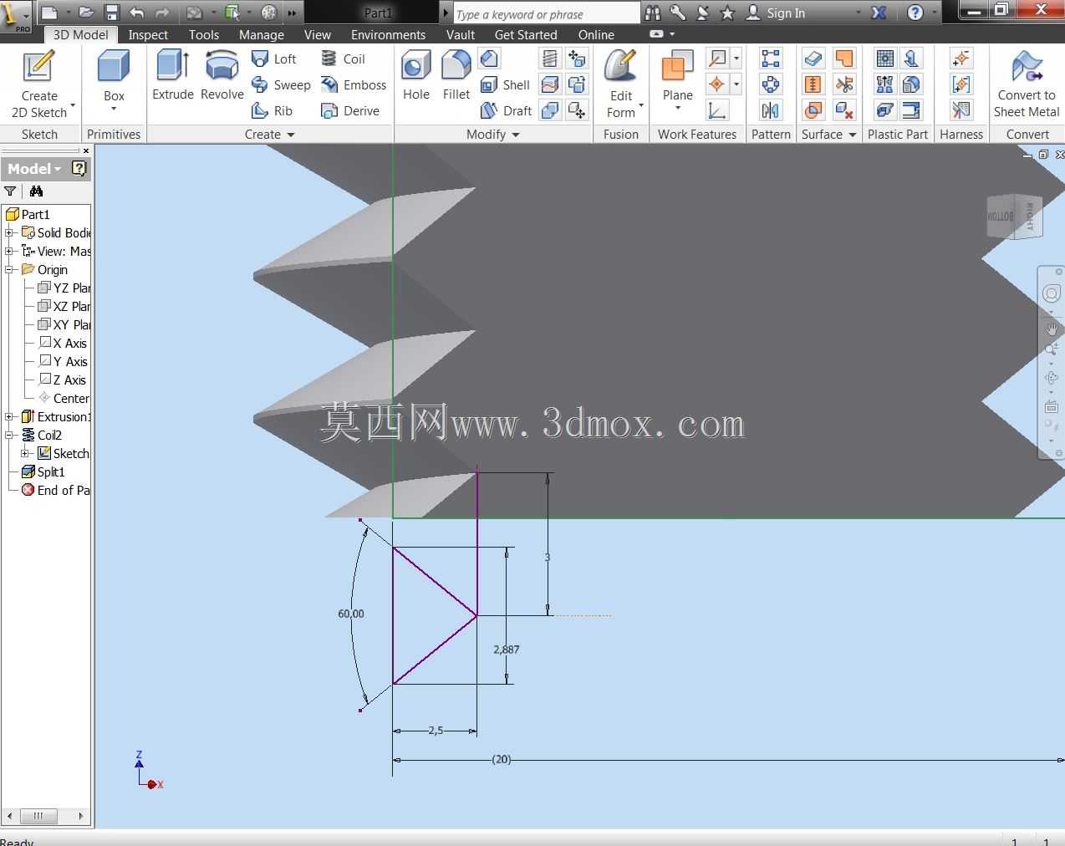Select the Work Point icon
The height and width of the screenshot is (846, 1065).
717,84
